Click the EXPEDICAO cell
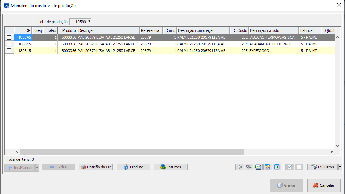The height and width of the screenshot is (194, 345). tap(274, 51)
